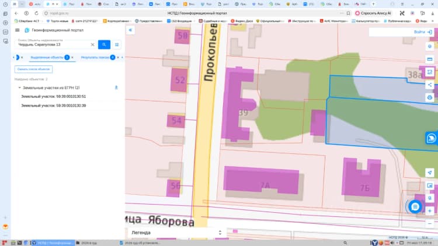Image resolution: width=438 pixels, height=246 pixels.
Task: Click the blue search magnifier button
Action: 104,45
